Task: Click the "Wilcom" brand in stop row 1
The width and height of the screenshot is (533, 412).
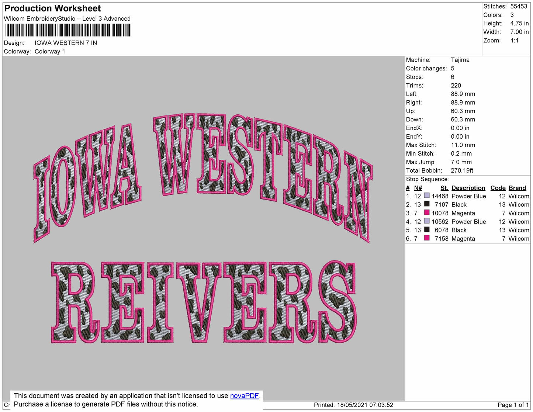Action: 519,196
